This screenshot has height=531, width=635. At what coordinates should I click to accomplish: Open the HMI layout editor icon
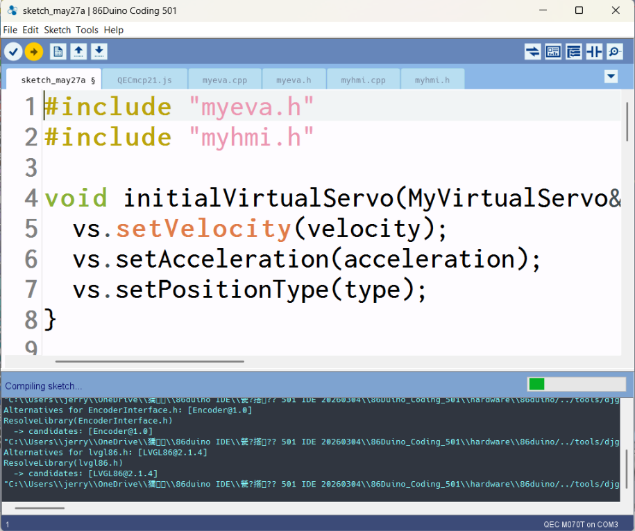(x=553, y=52)
